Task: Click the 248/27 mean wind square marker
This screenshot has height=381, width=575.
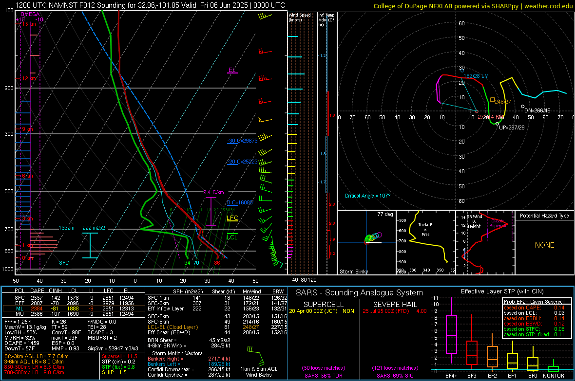Action: pyautogui.click(x=493, y=100)
